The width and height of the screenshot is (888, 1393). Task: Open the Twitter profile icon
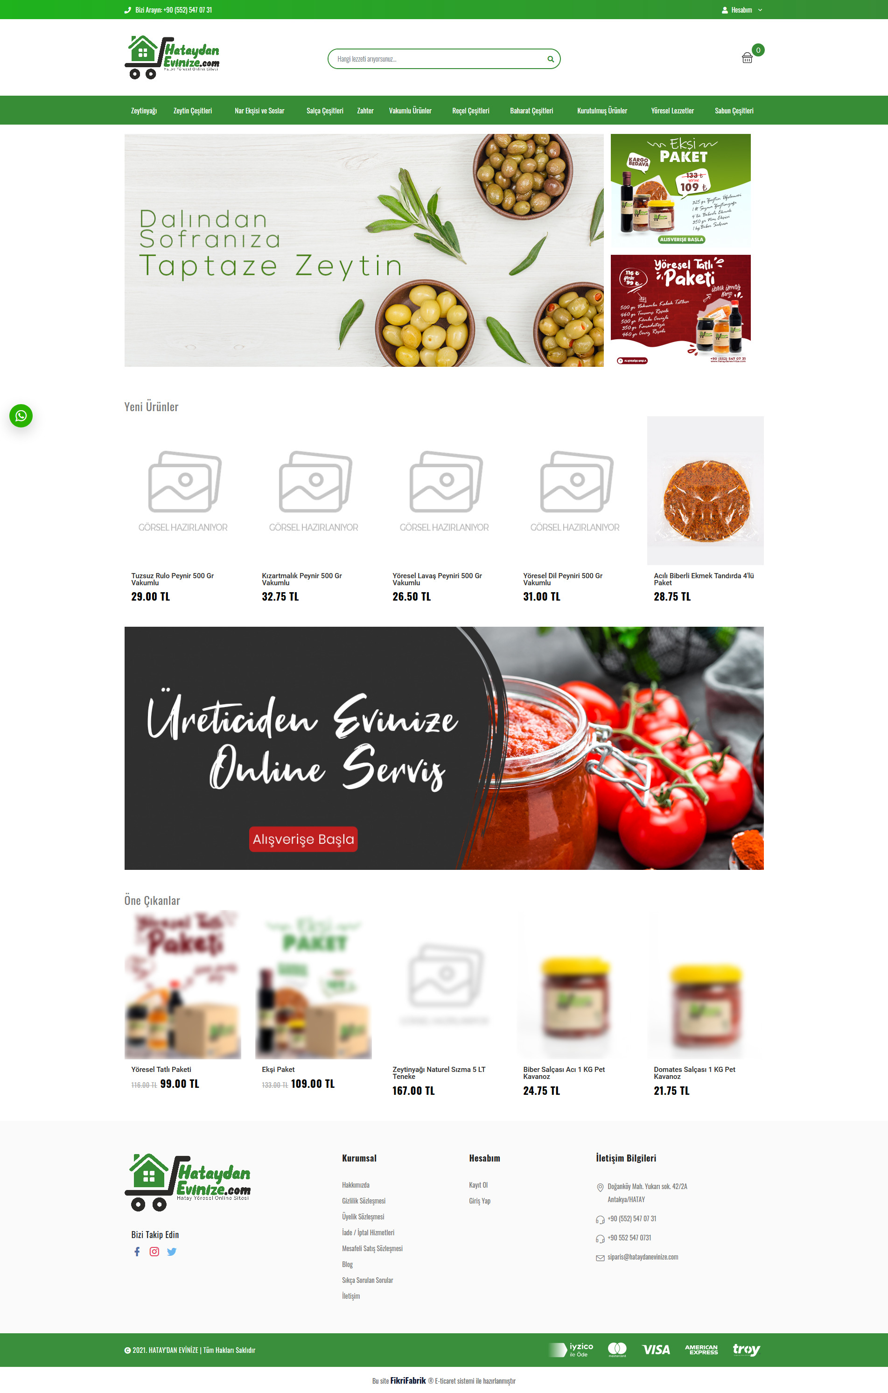pos(172,1251)
